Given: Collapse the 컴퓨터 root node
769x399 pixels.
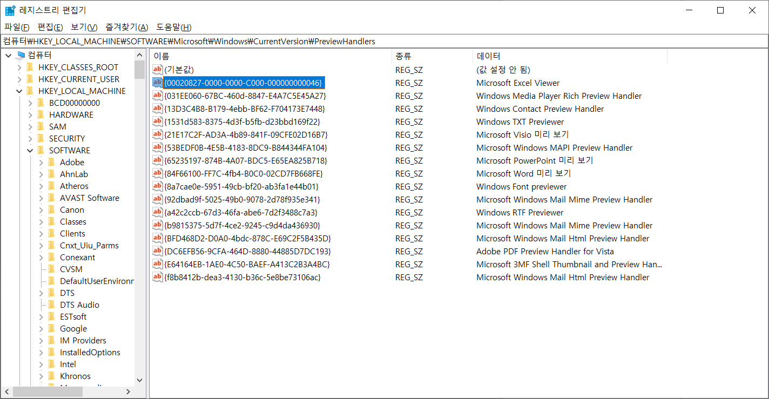Looking at the screenshot, I should pyautogui.click(x=9, y=55).
